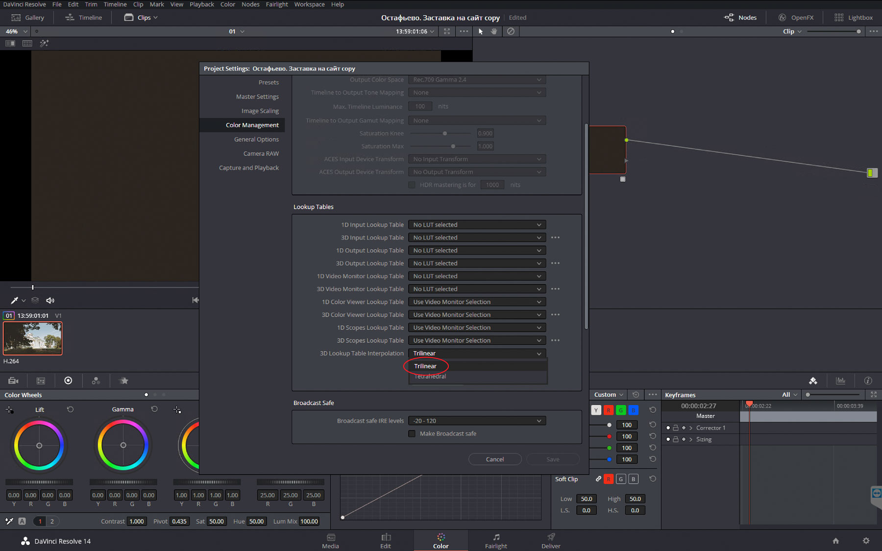Image resolution: width=882 pixels, height=551 pixels.
Task: Switch to the Media page
Action: click(330, 541)
